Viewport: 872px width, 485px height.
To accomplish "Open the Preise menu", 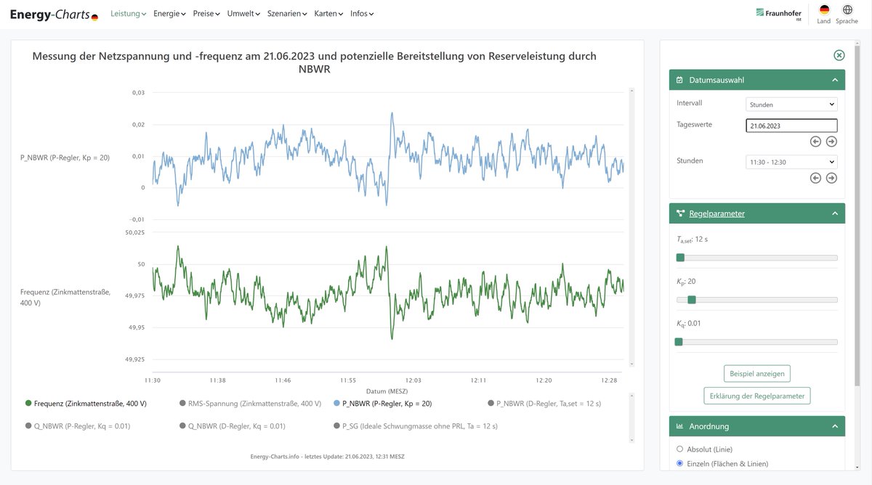I will tap(206, 14).
